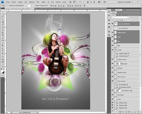
Task: Select the Crop tool
Action: (x=3, y=22)
